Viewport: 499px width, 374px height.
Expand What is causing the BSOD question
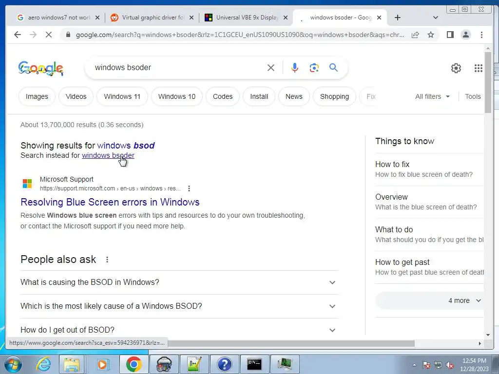[179, 282]
